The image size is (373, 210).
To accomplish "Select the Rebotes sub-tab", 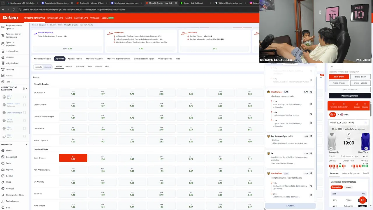I will click(69, 66).
